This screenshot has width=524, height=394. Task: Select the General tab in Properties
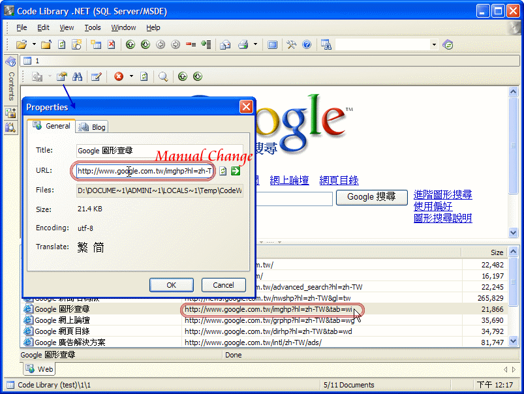pos(52,126)
